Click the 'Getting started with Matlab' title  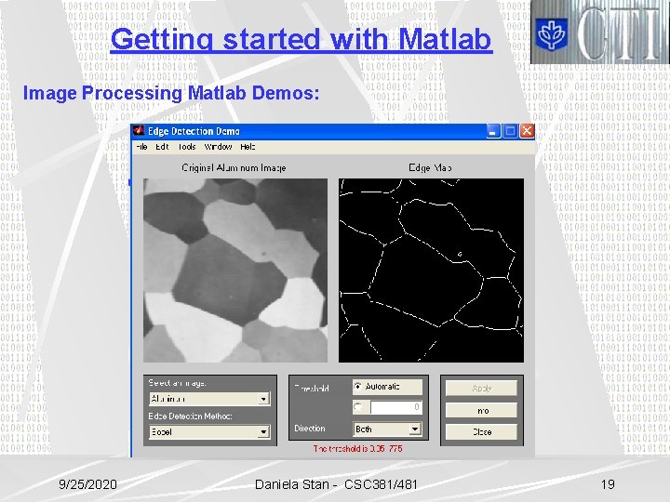pos(301,39)
